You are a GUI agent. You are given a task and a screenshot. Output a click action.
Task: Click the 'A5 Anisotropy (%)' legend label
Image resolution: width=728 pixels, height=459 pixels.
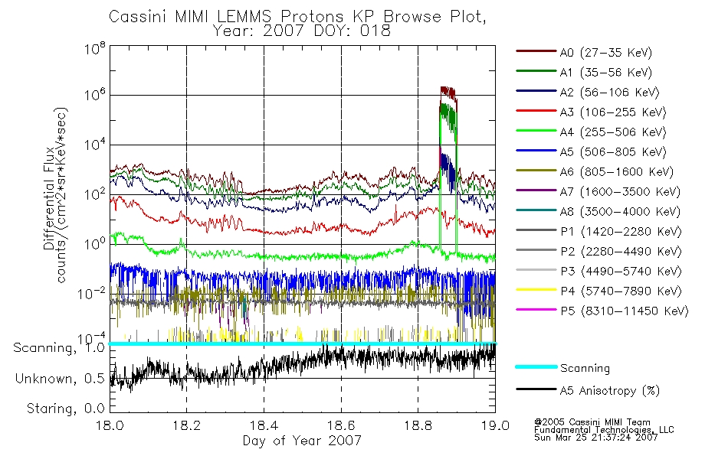610,391
